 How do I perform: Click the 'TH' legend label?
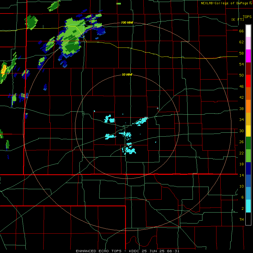pos(241,220)
